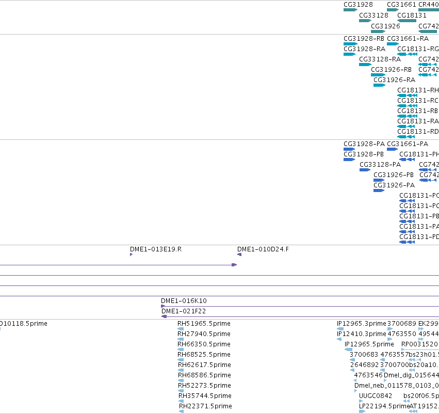Select EST RH66350.5prime
The image size is (439, 414).
click(x=181, y=349)
